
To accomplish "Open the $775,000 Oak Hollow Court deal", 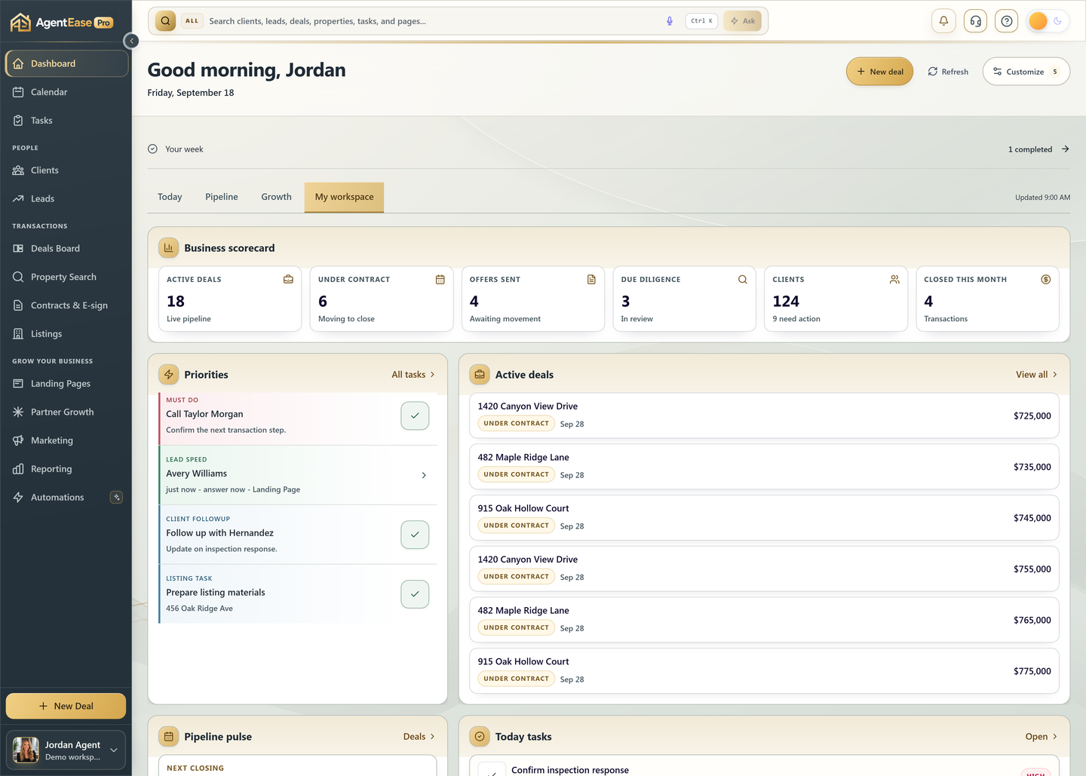I will point(764,671).
